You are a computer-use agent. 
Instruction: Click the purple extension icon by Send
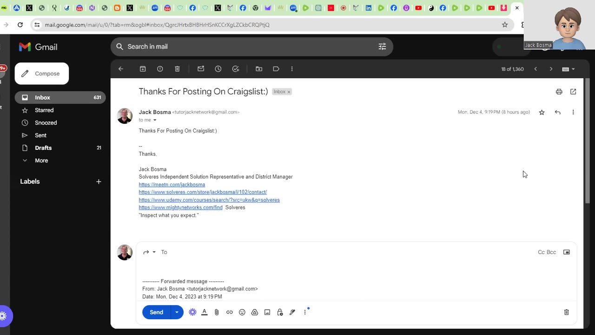(x=192, y=312)
